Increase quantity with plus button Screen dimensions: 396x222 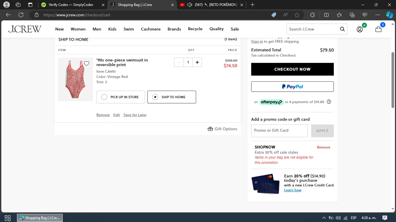tap(197, 62)
